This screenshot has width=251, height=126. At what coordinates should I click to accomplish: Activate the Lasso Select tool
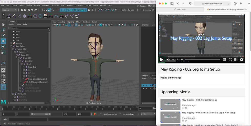(3, 30)
